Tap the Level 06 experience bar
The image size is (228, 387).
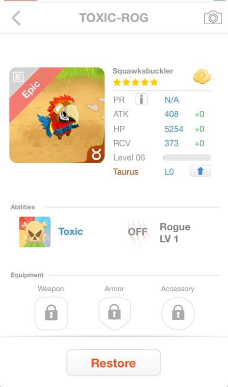click(x=187, y=158)
